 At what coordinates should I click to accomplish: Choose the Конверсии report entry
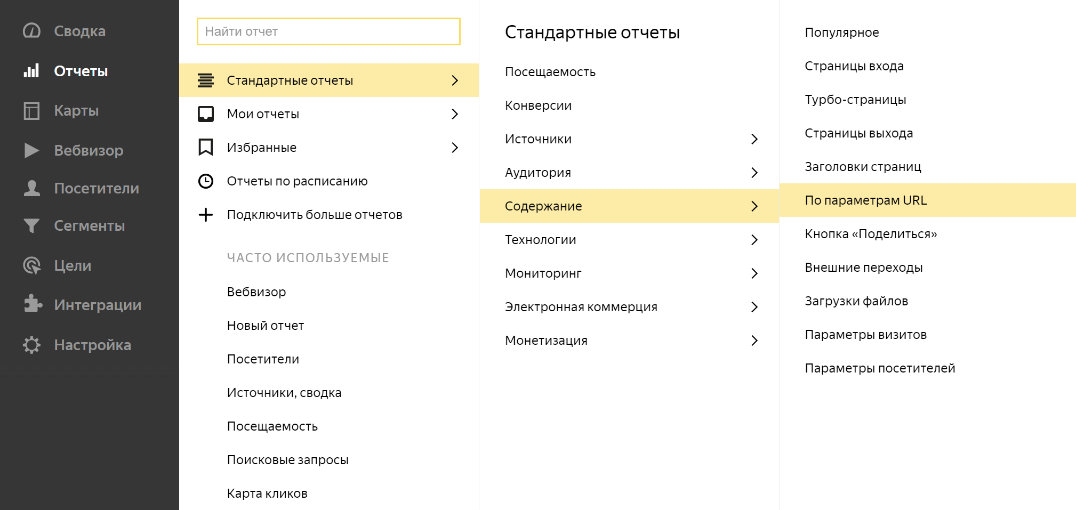(x=538, y=106)
